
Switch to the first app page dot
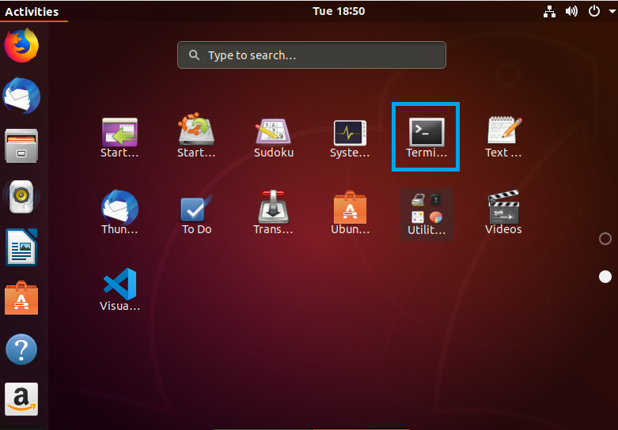pos(605,239)
